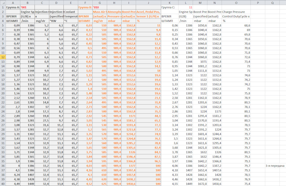This screenshot has width=286, height=186.
Task: Click row header 36
Action: (2, 166)
